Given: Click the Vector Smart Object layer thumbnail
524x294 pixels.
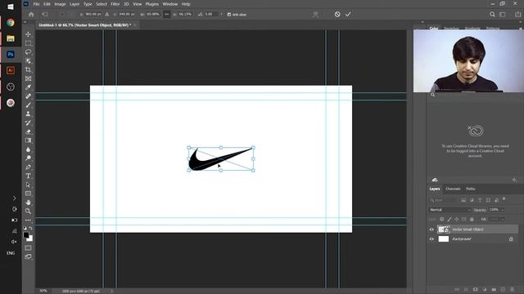Looking at the screenshot, I should (444, 229).
